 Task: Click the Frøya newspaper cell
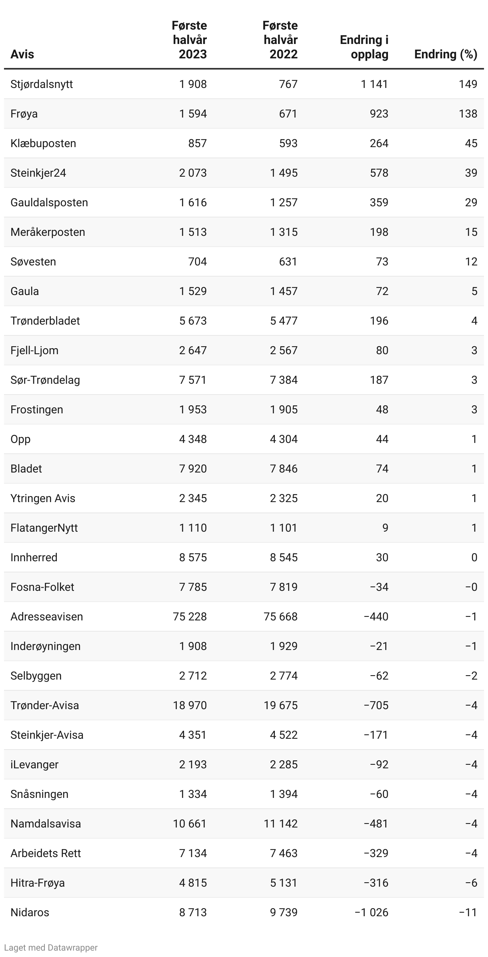(x=24, y=114)
